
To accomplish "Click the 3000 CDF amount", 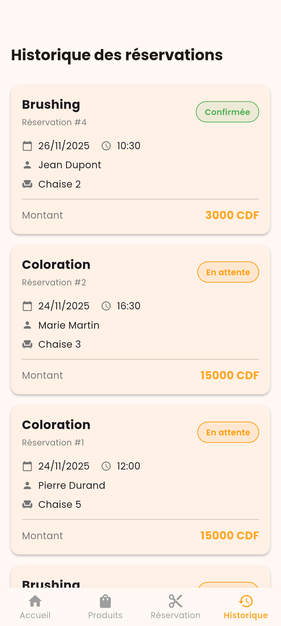I will pyautogui.click(x=232, y=215).
